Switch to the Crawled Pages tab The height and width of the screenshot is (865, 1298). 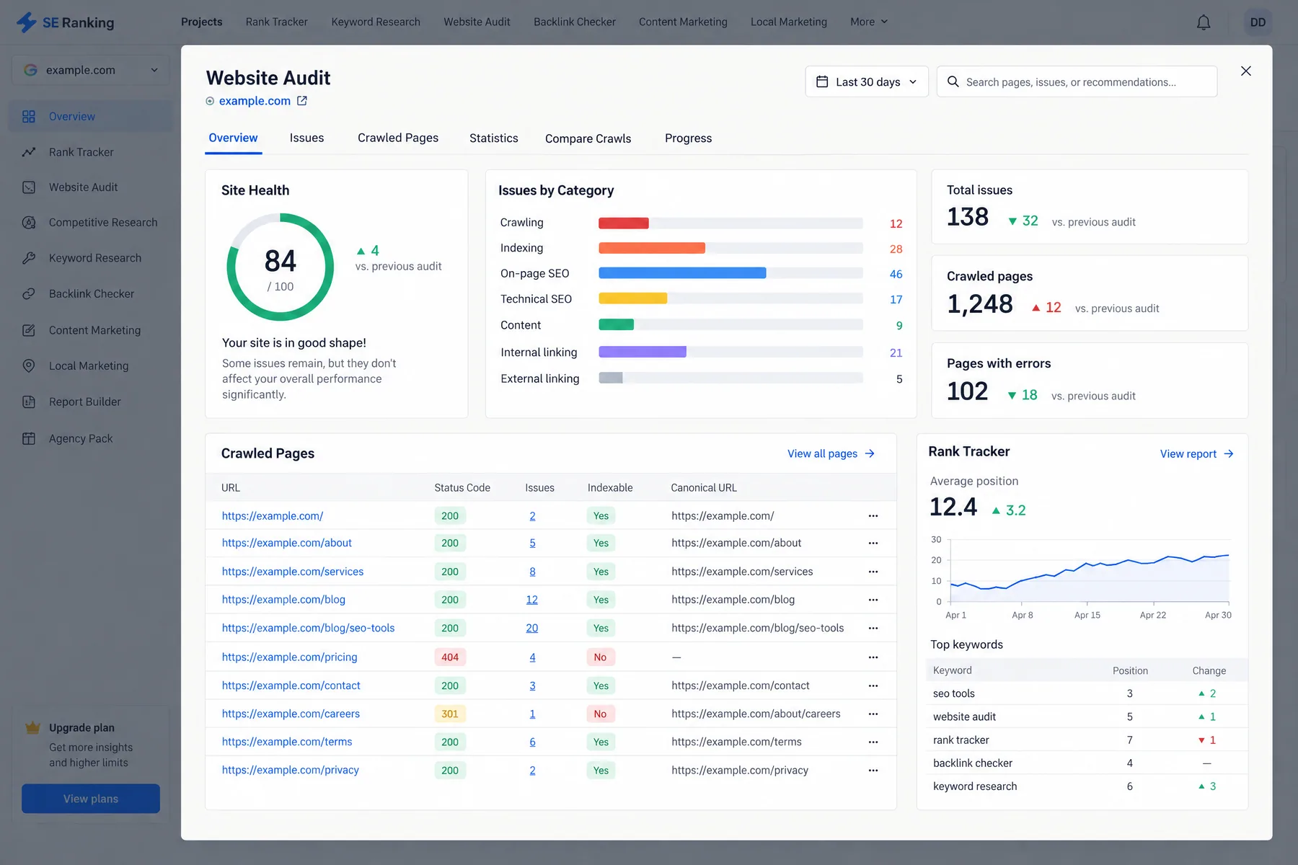(398, 138)
